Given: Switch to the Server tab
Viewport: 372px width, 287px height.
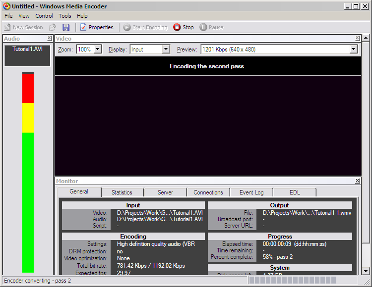Looking at the screenshot, I should coord(165,192).
